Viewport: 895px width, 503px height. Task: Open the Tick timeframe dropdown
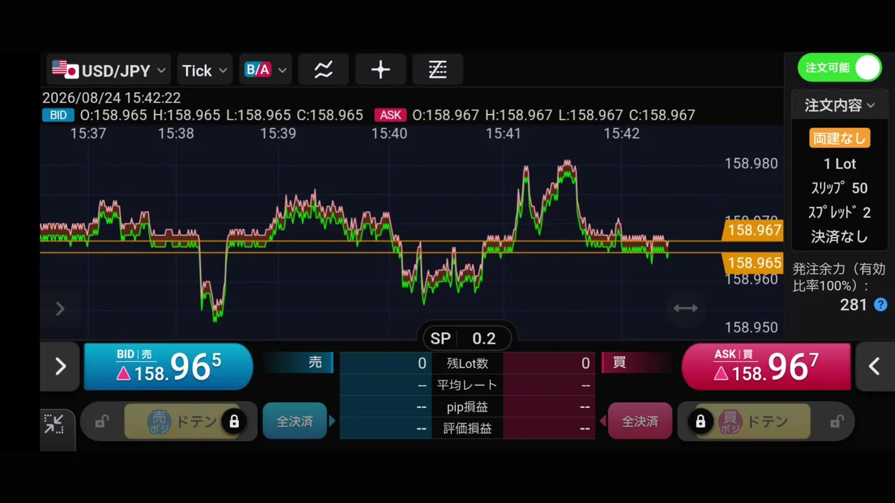tap(204, 70)
